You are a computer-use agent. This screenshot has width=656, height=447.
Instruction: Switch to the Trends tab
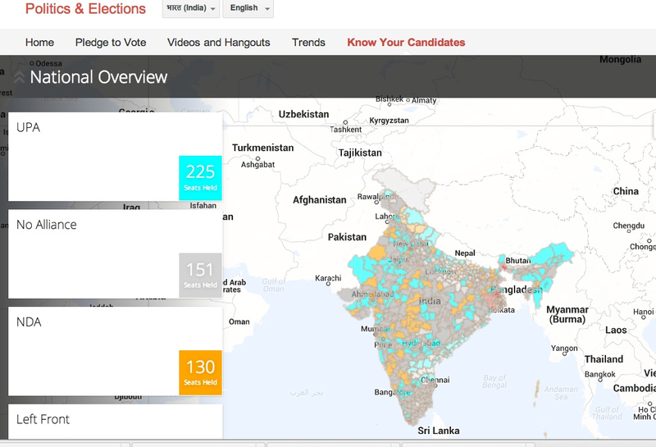(308, 43)
